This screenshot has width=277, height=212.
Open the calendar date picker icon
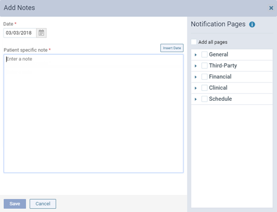41,33
